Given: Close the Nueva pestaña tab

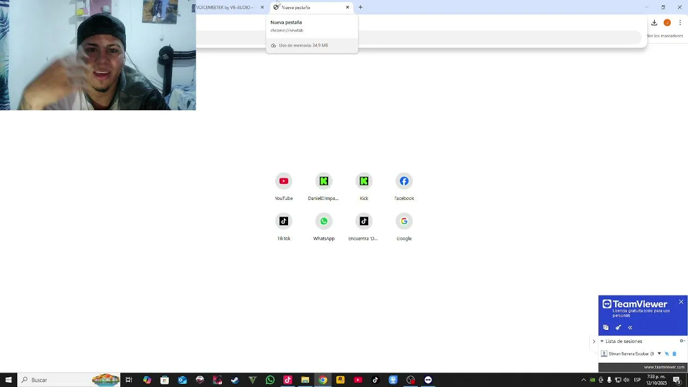Looking at the screenshot, I should pyautogui.click(x=348, y=8).
